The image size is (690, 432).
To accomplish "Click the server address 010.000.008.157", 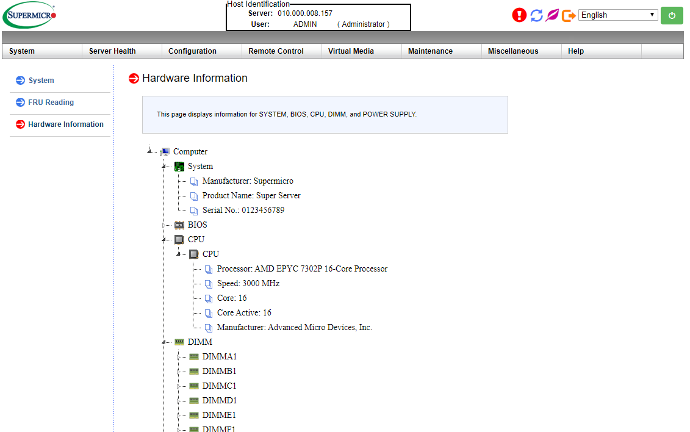I will click(x=305, y=13).
